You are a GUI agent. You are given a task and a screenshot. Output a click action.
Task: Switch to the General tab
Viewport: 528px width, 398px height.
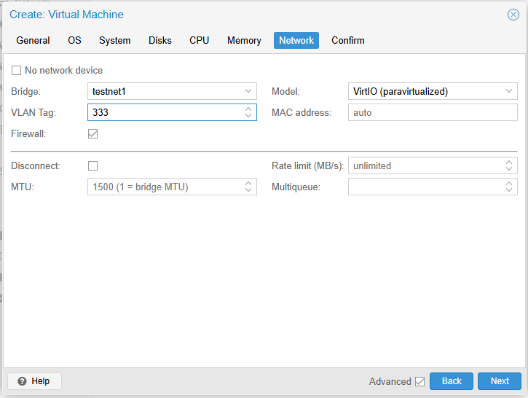(x=33, y=40)
